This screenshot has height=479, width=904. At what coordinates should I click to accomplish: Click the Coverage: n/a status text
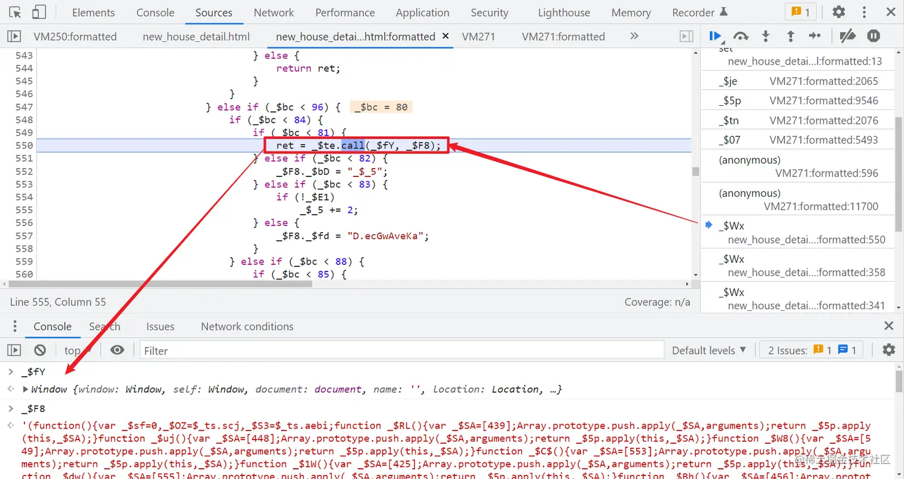pos(657,302)
